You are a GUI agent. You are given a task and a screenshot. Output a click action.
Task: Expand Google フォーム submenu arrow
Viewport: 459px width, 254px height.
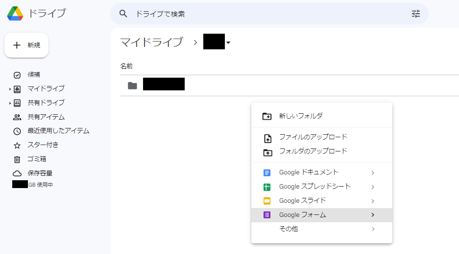[x=373, y=215]
